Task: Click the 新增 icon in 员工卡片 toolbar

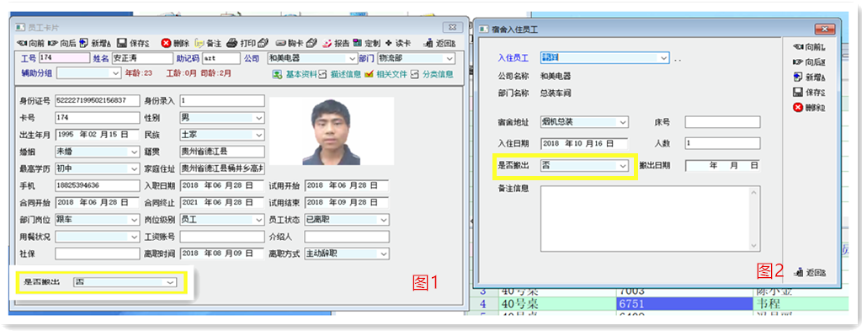Action: pos(83,43)
